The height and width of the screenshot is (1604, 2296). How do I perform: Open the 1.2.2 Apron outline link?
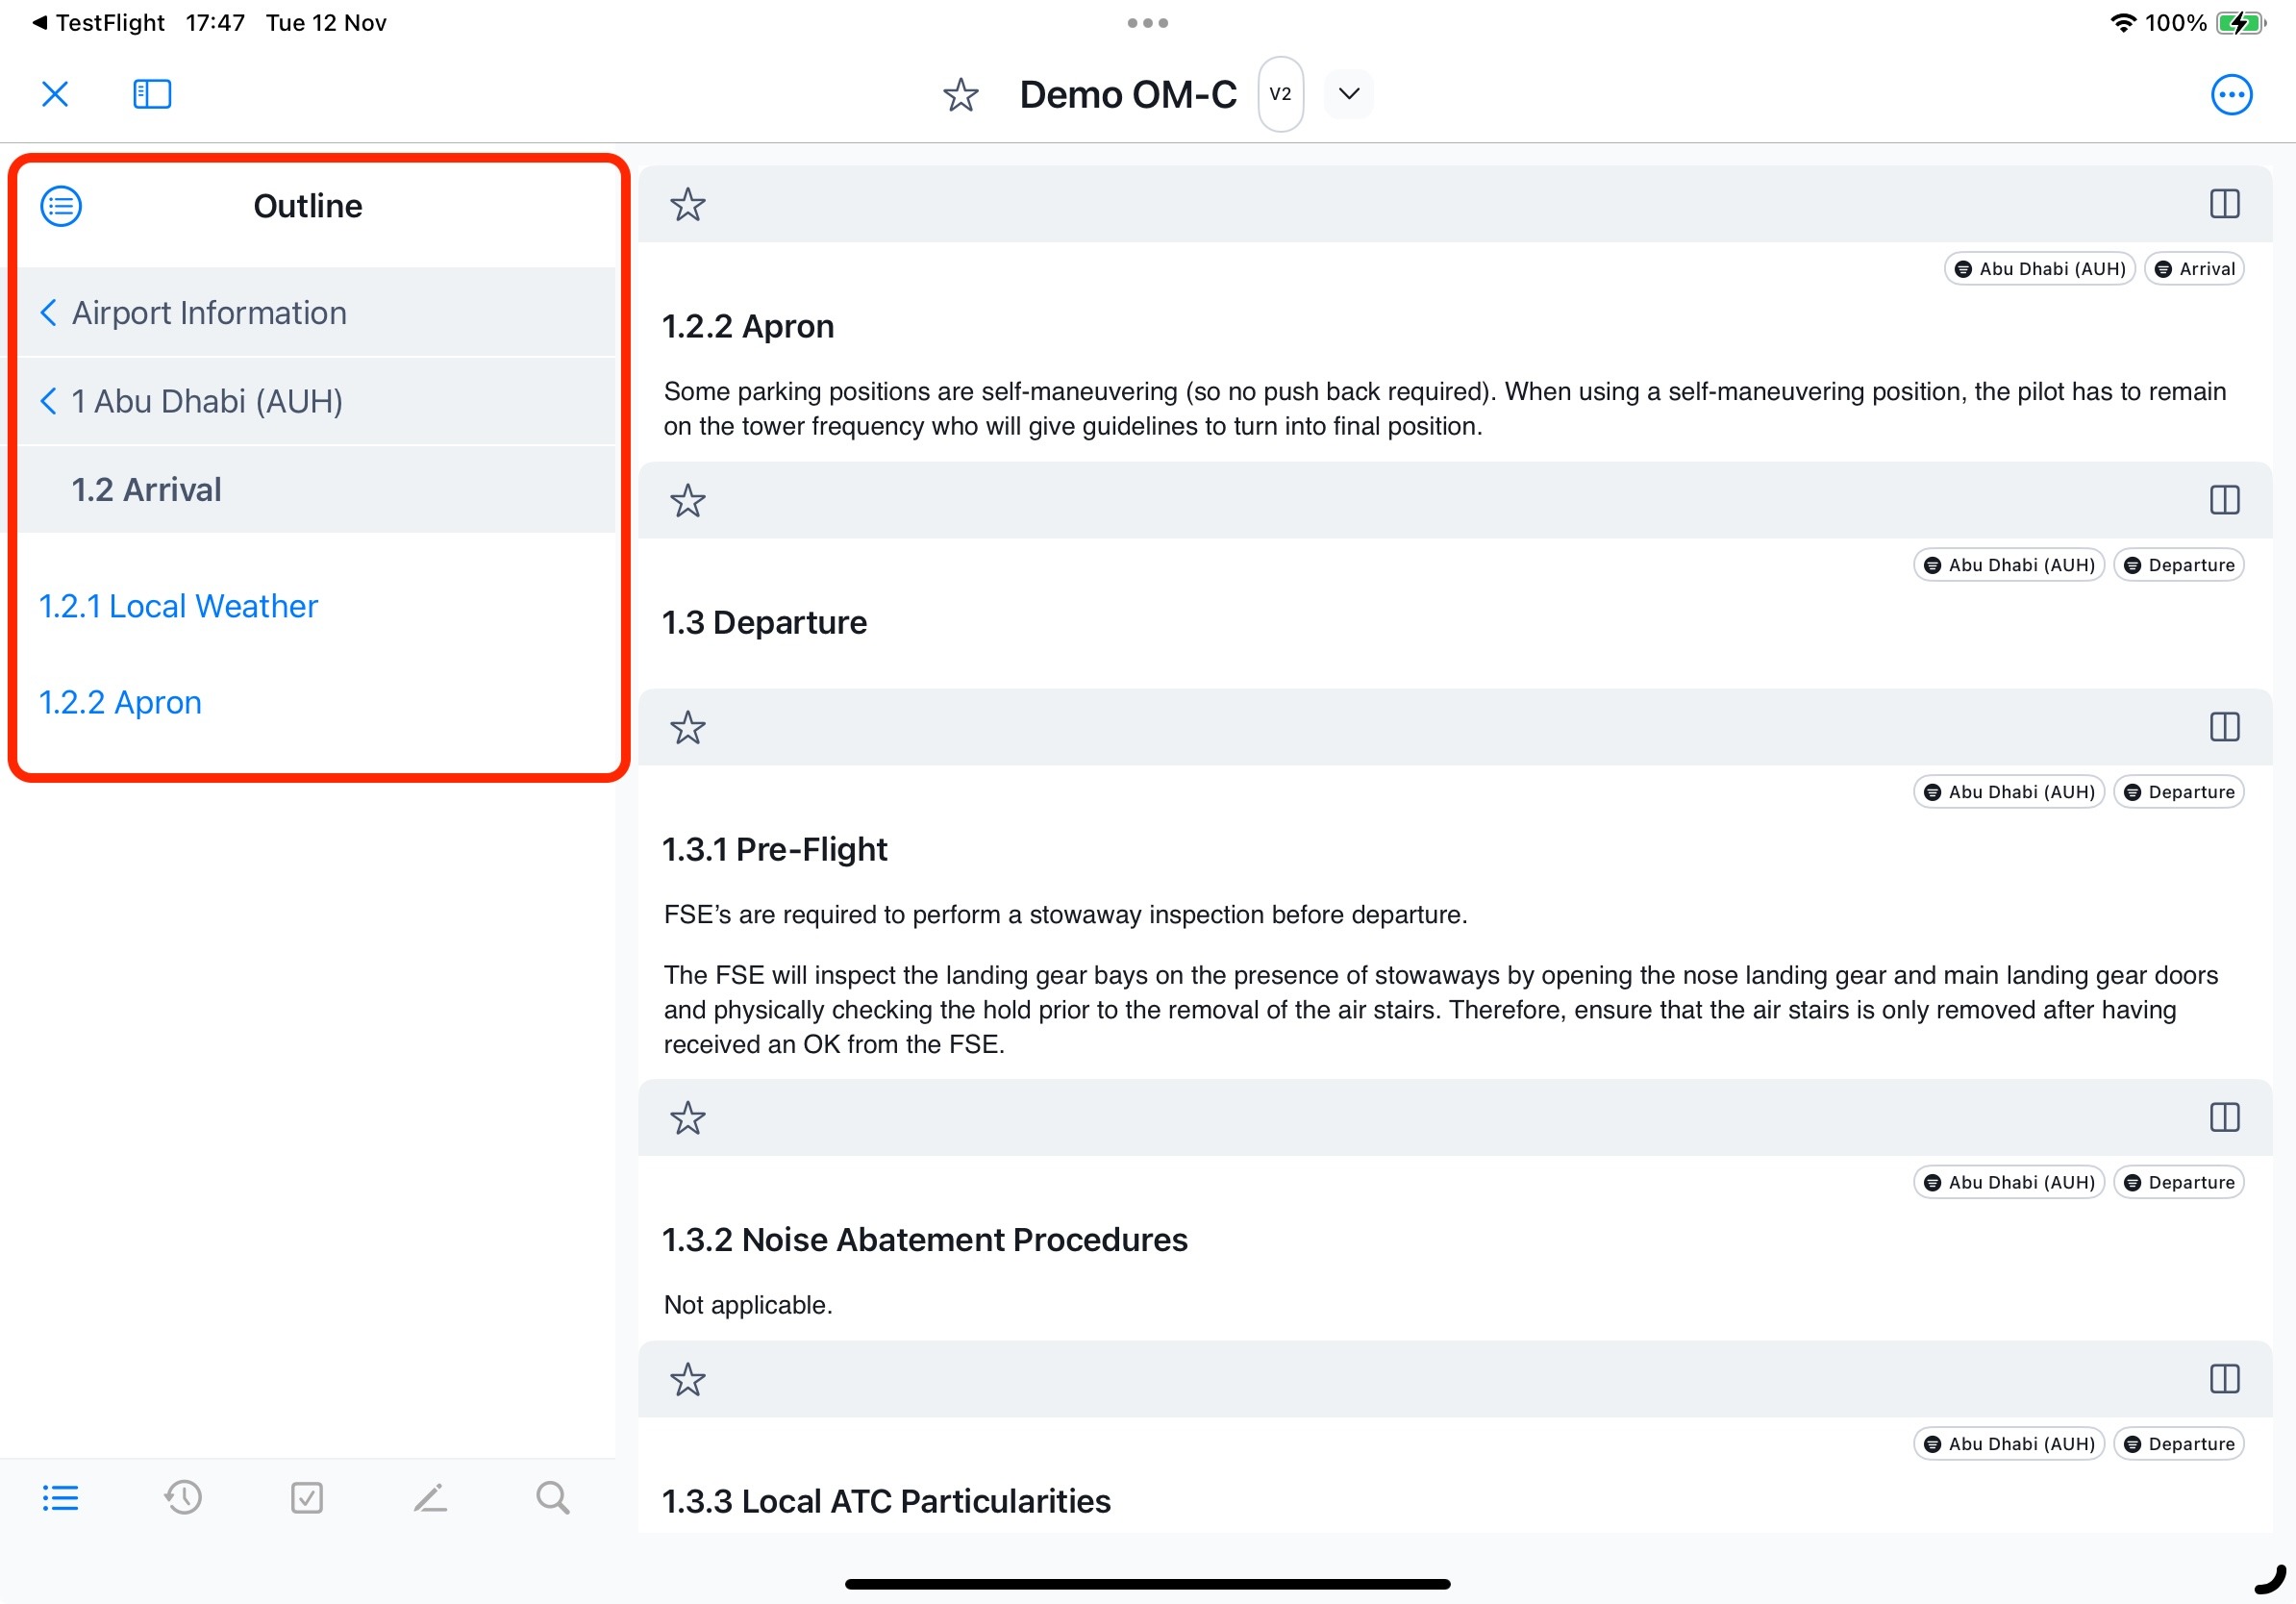[x=120, y=702]
